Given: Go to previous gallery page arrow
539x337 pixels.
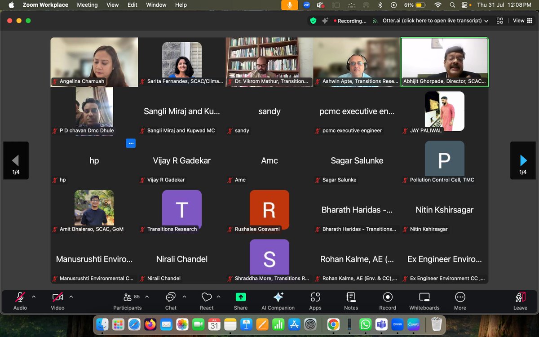Looking at the screenshot, I should tap(16, 160).
